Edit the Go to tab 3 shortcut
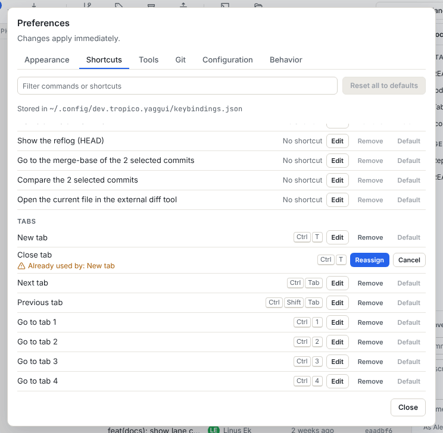 pos(338,362)
